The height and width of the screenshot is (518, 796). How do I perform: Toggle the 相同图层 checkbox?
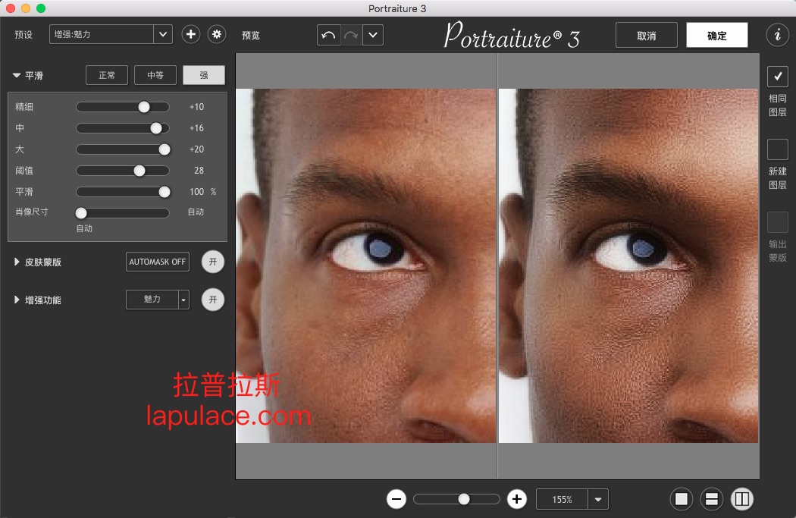(x=778, y=77)
